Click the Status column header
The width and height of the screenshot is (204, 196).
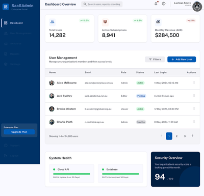pos(140,72)
